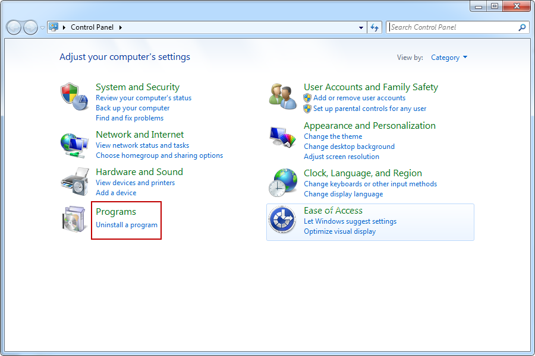Image resolution: width=535 pixels, height=356 pixels.
Task: Maximize the Control Panel window
Action: (495, 6)
